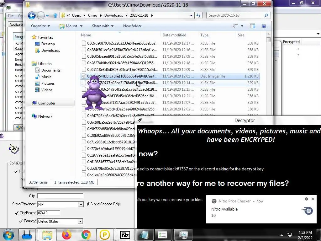Open Explorer help icon

[x=264, y=26]
